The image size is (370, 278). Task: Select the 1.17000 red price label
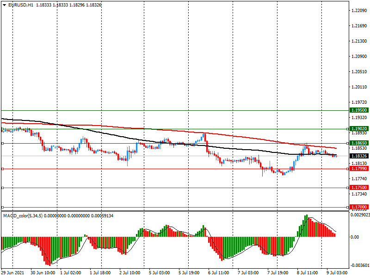click(359, 207)
